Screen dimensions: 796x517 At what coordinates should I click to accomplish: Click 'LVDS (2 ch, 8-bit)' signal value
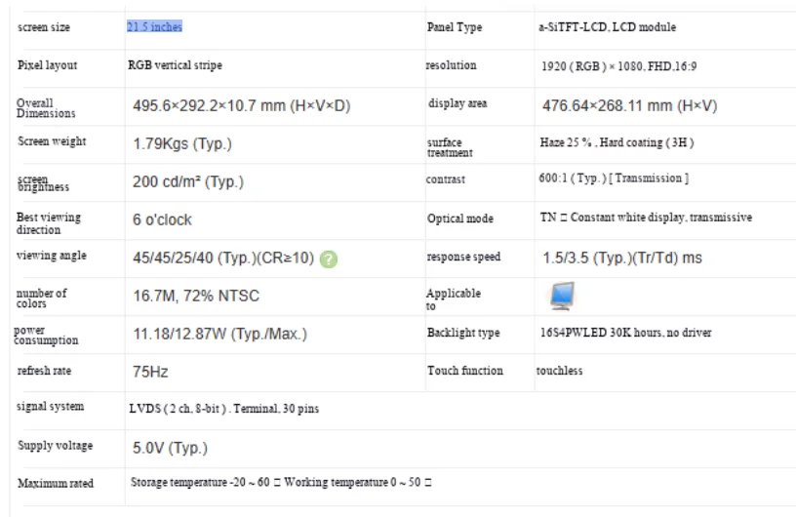pyautogui.click(x=224, y=409)
